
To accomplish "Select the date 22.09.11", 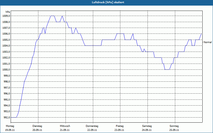I will [x=92, y=130].
